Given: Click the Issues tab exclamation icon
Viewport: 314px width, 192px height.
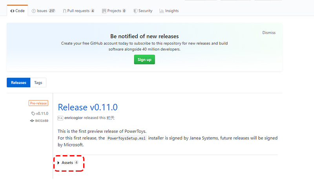Looking at the screenshot, I should click(34, 11).
